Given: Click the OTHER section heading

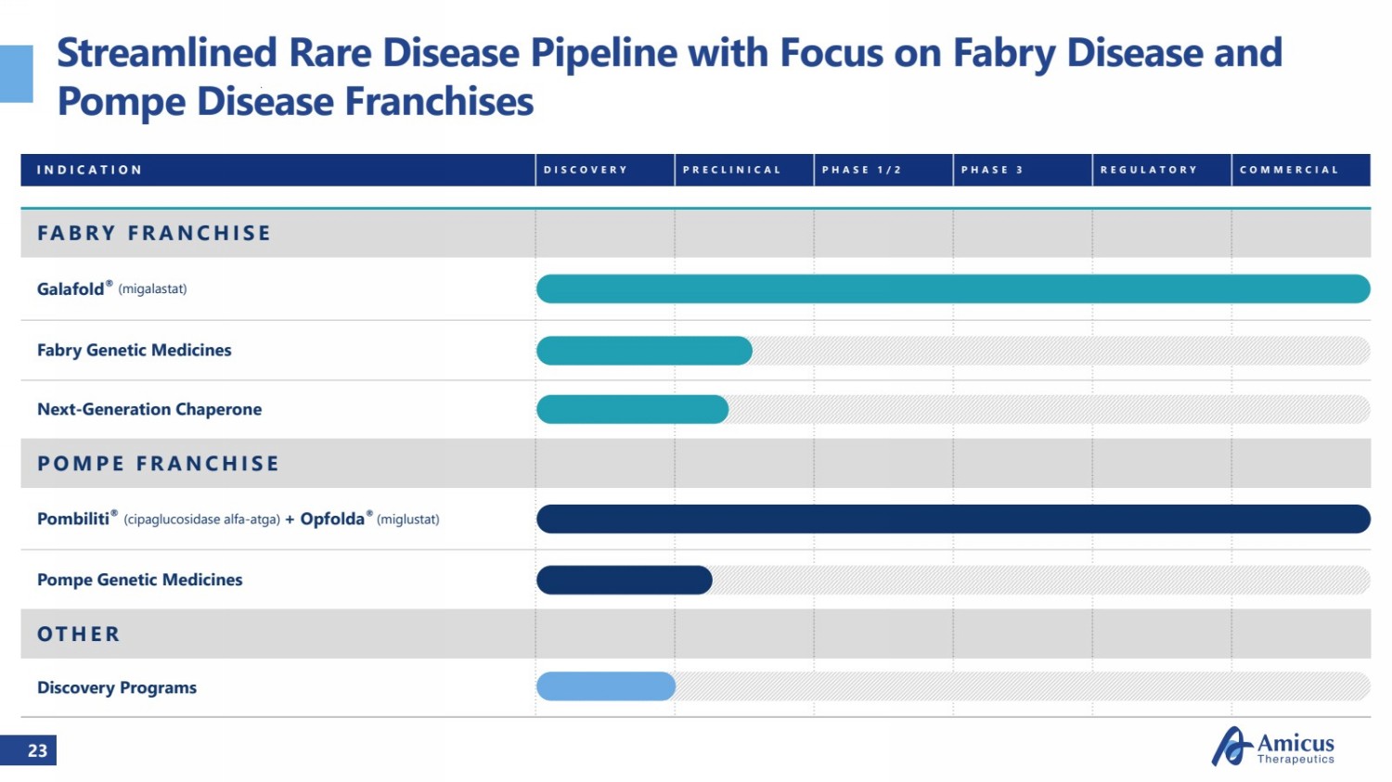Looking at the screenshot, I should 79,634.
